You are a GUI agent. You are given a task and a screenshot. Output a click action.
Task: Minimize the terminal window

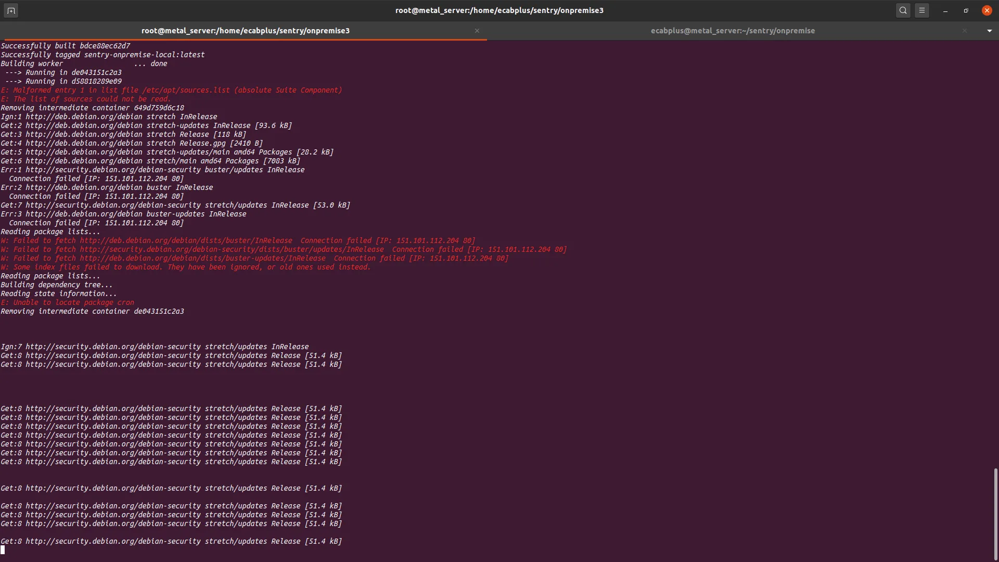pyautogui.click(x=945, y=10)
